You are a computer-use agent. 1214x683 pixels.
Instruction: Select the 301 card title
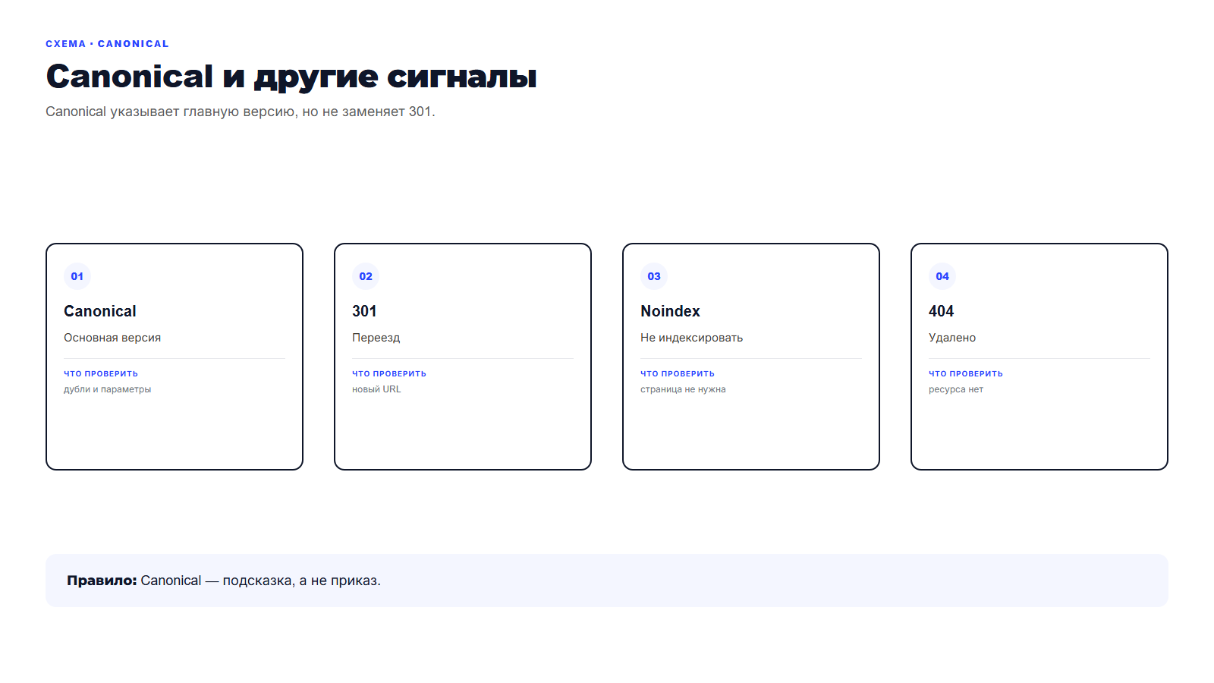pyautogui.click(x=364, y=311)
